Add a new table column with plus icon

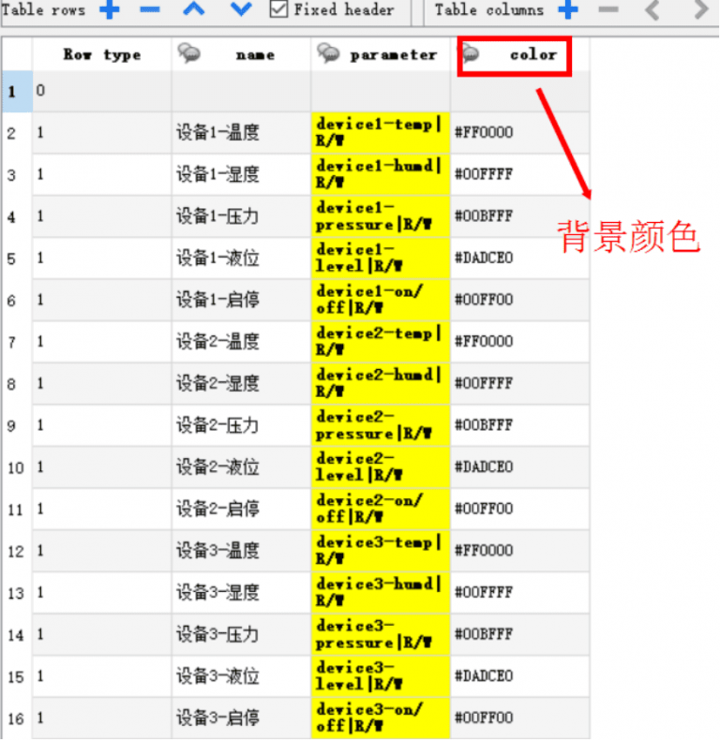pyautogui.click(x=568, y=10)
